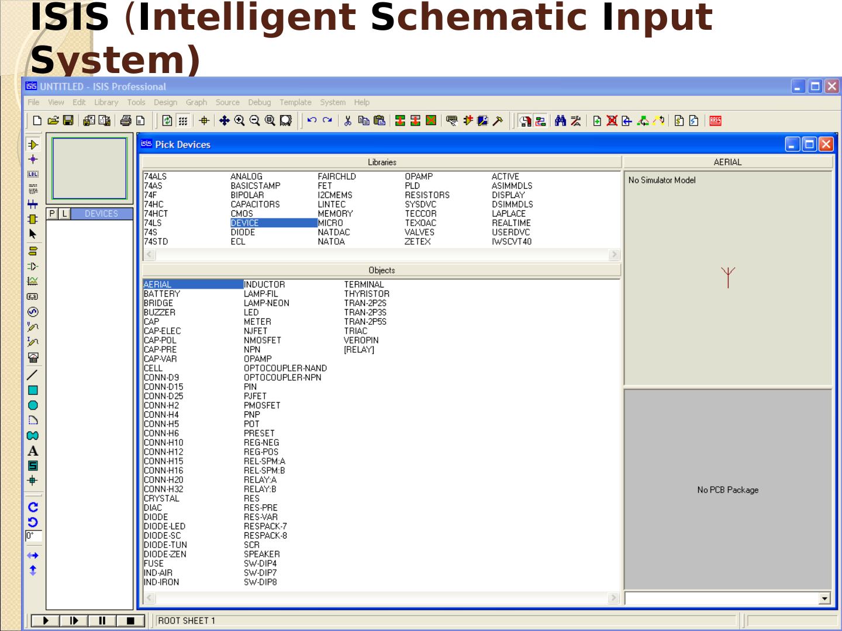This screenshot has width=842, height=631.
Task: Open the Library menu
Action: click(x=106, y=102)
